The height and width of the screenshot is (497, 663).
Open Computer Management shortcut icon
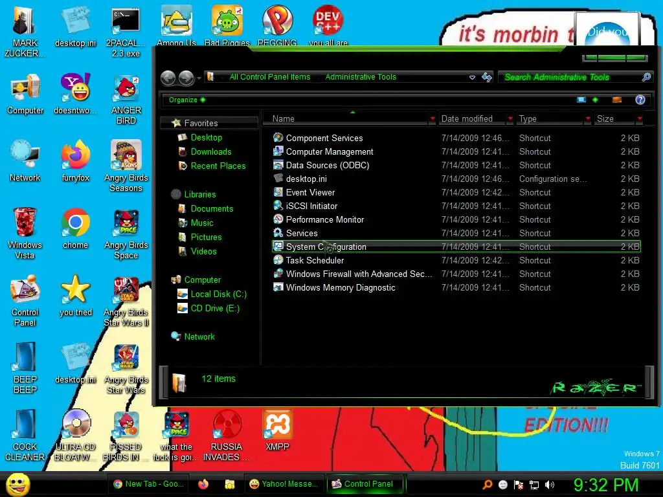[278, 151]
